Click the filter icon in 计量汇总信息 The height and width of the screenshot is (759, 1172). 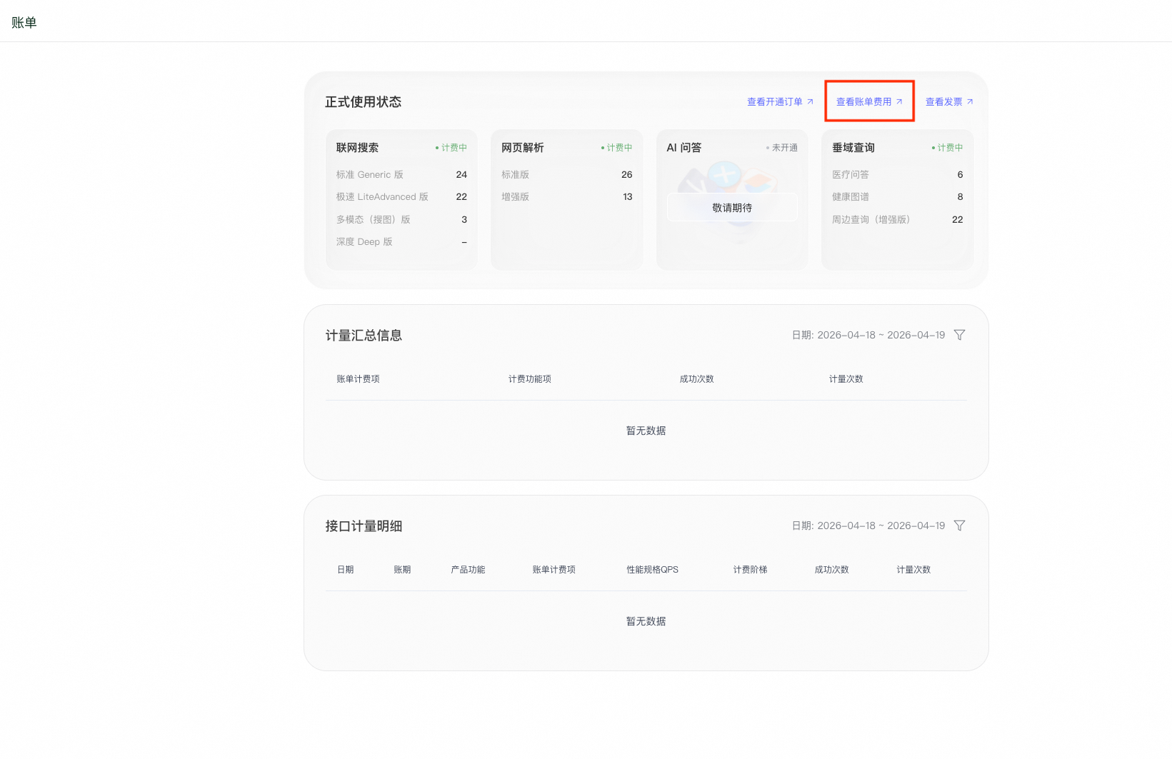pyautogui.click(x=960, y=335)
